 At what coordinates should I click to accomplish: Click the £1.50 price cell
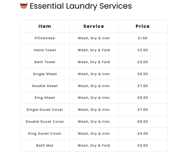tap(143, 38)
